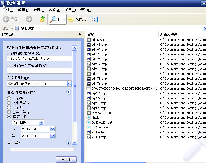
Task: Open the 修改日期 date type dropdown
Action: [x=41, y=122]
